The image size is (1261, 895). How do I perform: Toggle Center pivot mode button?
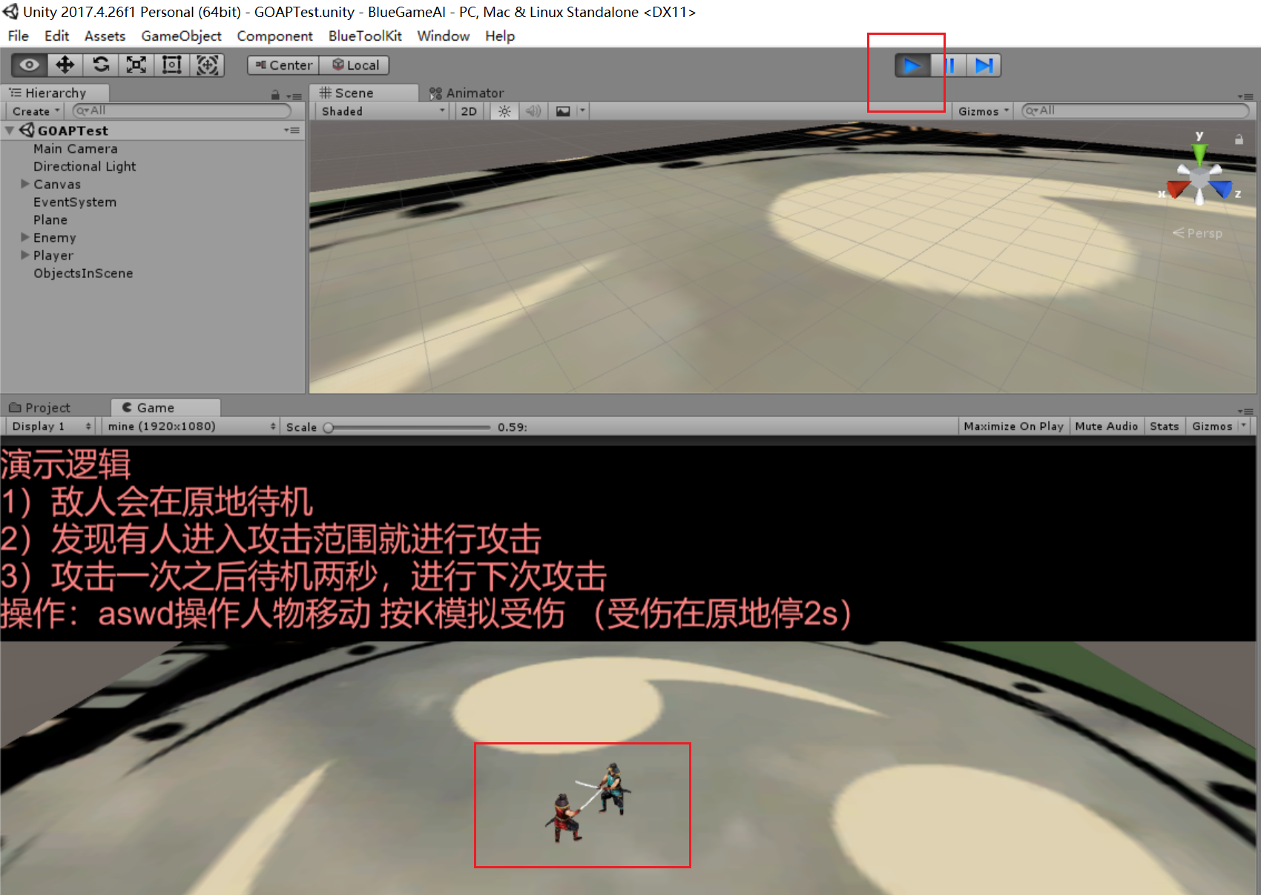[284, 65]
